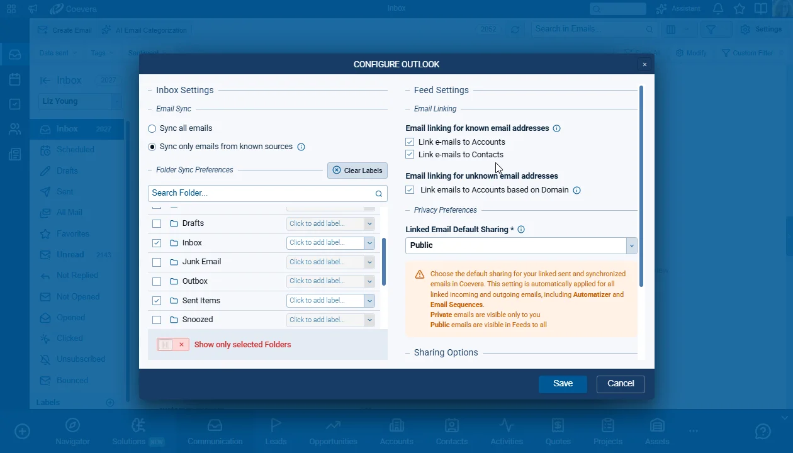
Task: Open label dropdown for Drafts folder
Action: [x=369, y=223]
